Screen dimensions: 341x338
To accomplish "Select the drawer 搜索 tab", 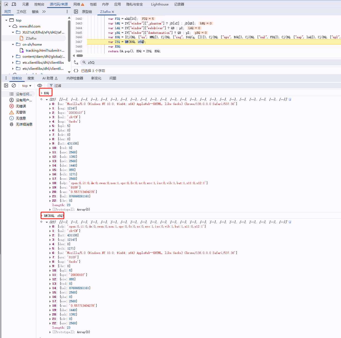I will pyautogui.click(x=31, y=78).
